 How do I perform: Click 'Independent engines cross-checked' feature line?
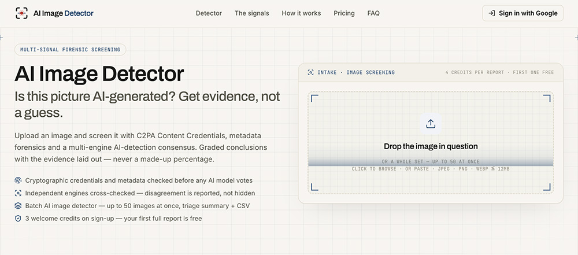click(x=140, y=193)
